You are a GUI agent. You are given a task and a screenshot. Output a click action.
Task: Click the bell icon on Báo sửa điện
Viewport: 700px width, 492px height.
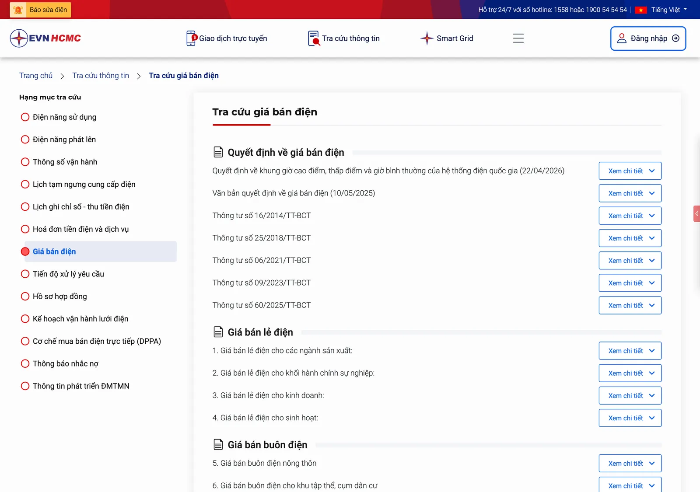coord(18,10)
